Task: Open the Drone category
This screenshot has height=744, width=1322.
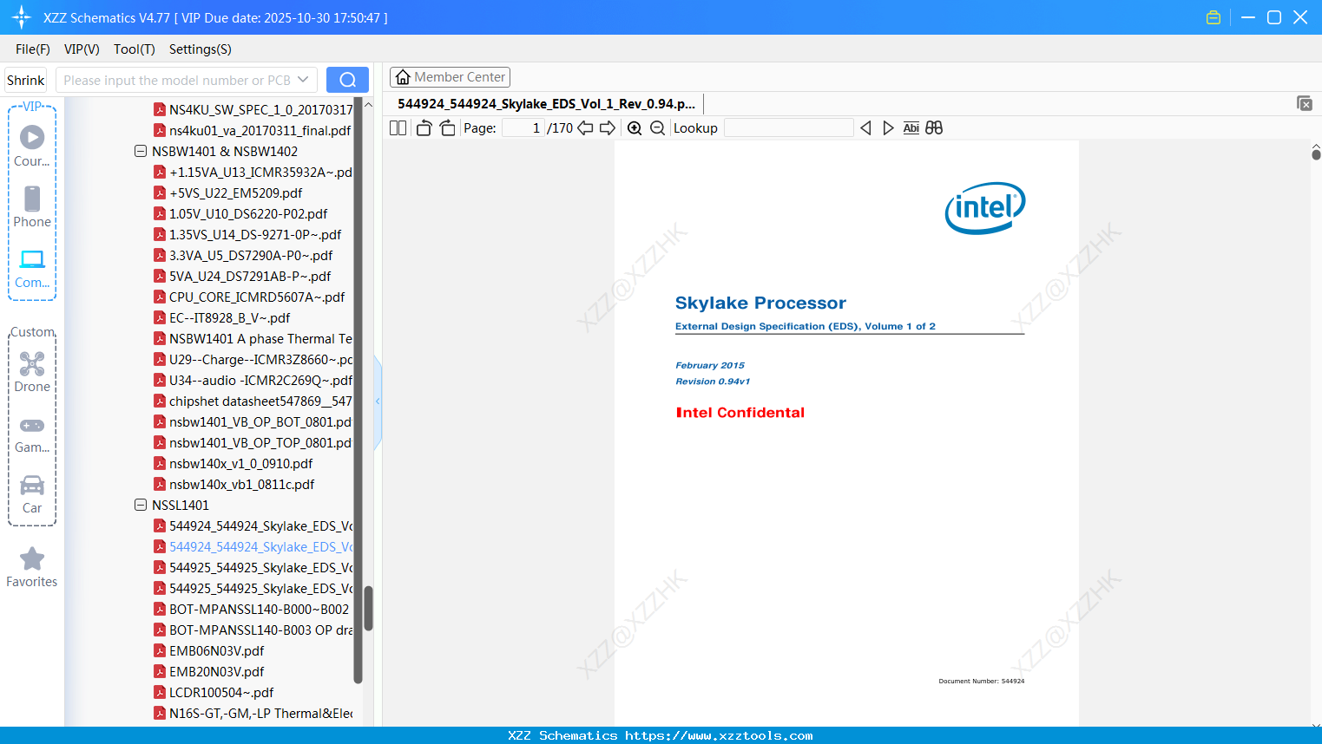Action: (x=32, y=371)
